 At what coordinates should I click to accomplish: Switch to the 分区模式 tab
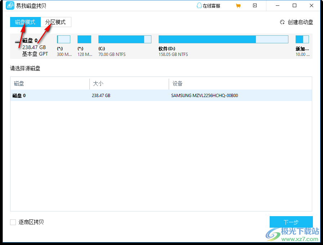click(56, 22)
